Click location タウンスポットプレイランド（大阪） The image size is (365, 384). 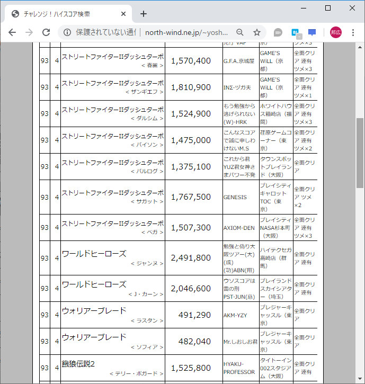pyautogui.click(x=276, y=167)
